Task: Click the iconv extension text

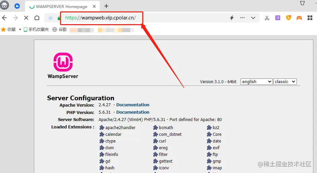Action: click(164, 168)
